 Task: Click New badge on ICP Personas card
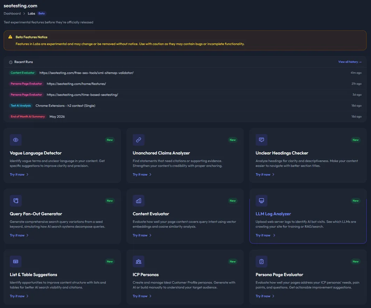(x=233, y=262)
